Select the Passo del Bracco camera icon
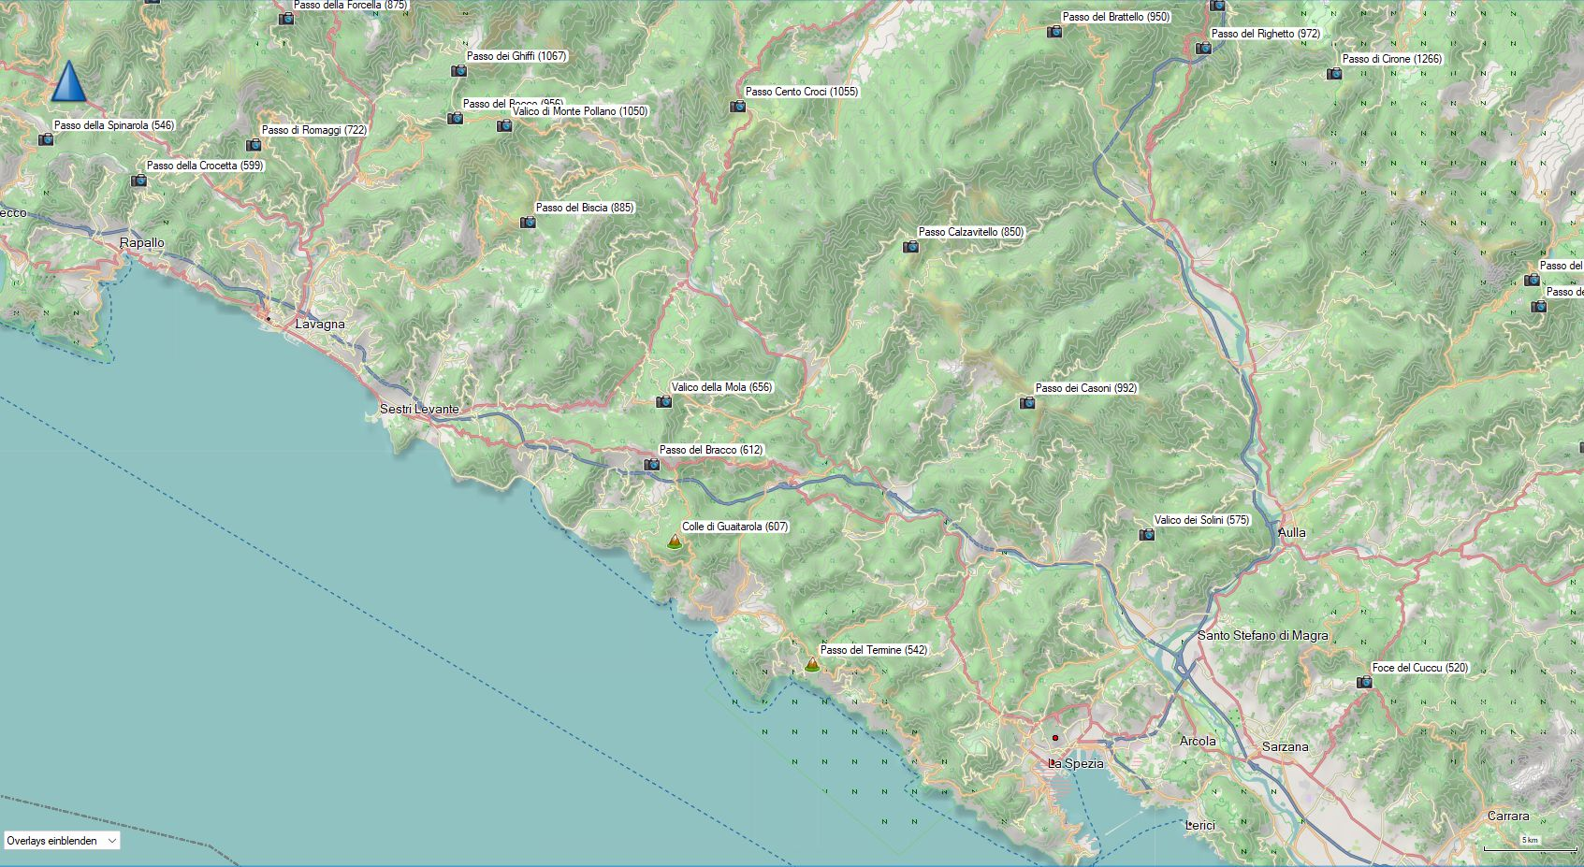The width and height of the screenshot is (1584, 867). (x=651, y=465)
